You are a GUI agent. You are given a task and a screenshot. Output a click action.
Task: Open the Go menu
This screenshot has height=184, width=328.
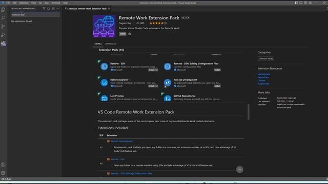[x=40, y=3]
